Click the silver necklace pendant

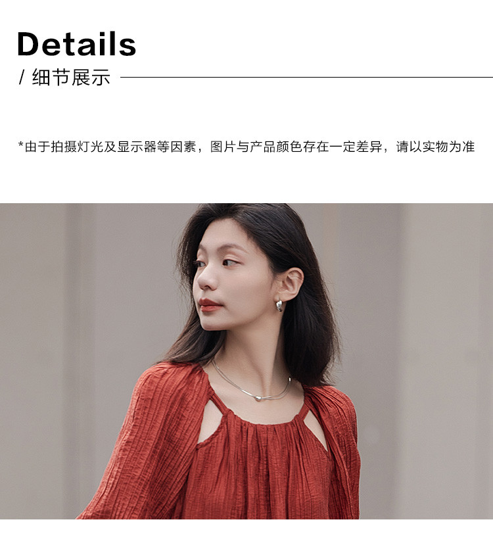click(258, 398)
